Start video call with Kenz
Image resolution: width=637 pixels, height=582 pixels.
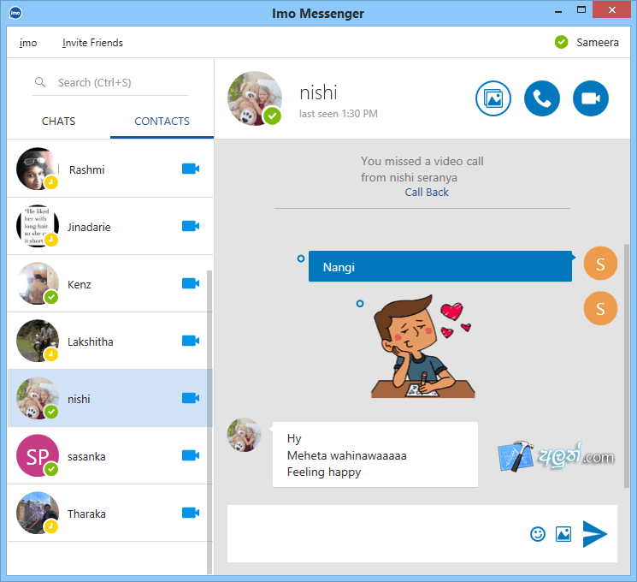click(191, 283)
